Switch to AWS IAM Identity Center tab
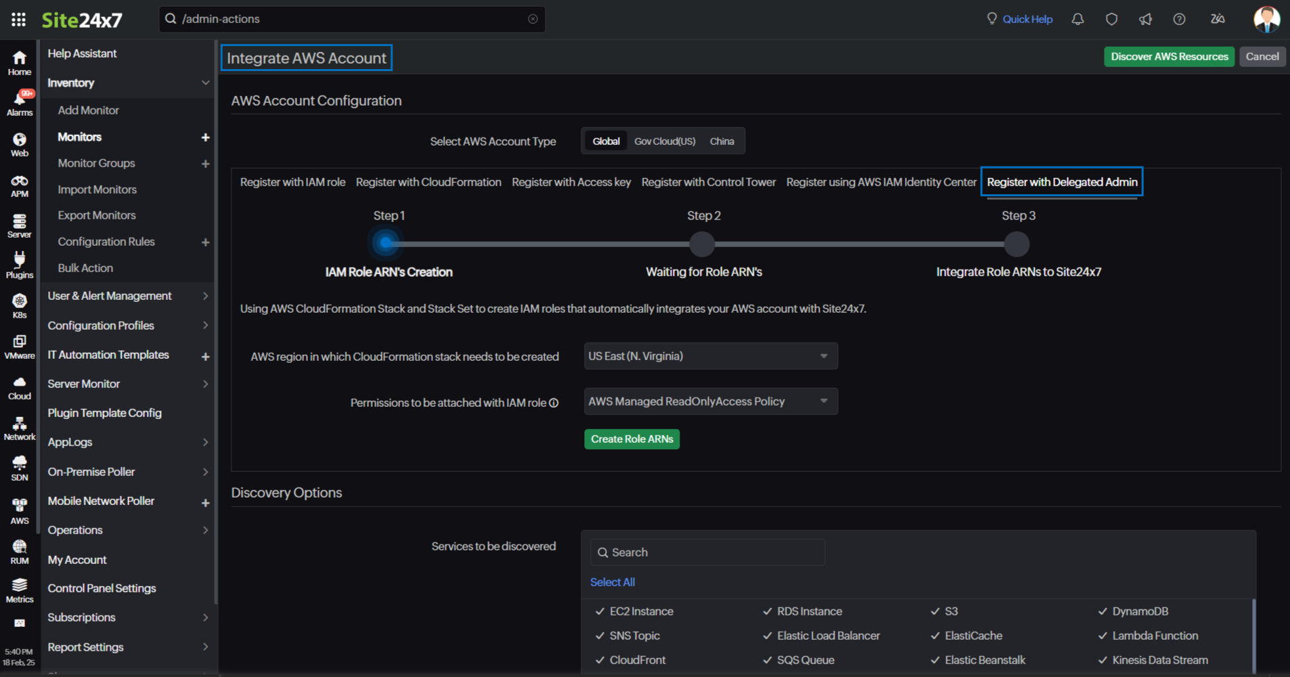This screenshot has width=1290, height=677. (881, 182)
